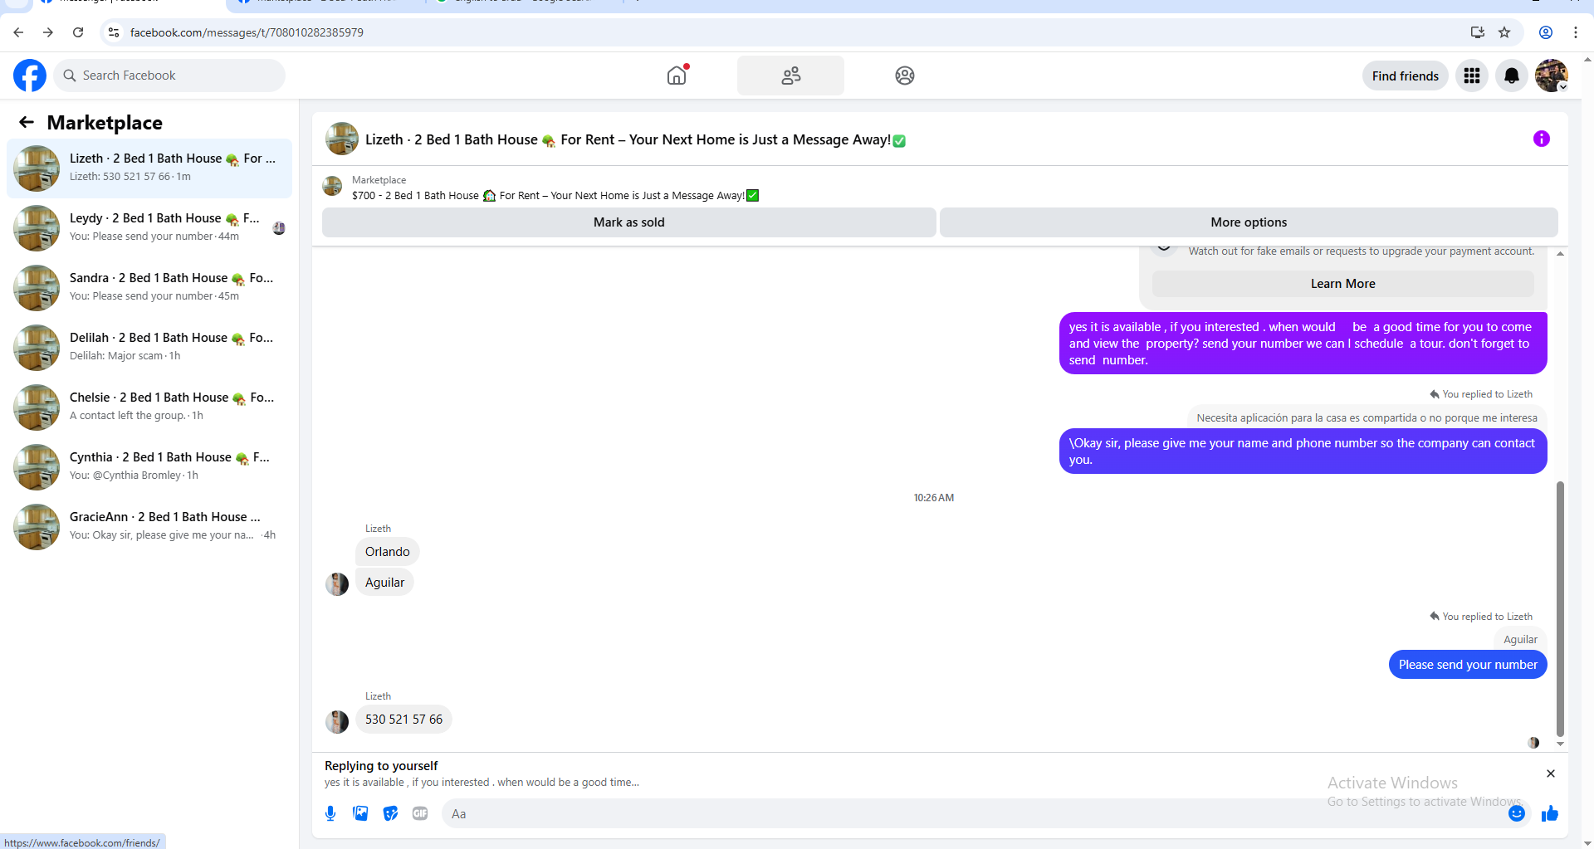This screenshot has width=1594, height=849.
Task: Click the More options button
Action: point(1249,222)
